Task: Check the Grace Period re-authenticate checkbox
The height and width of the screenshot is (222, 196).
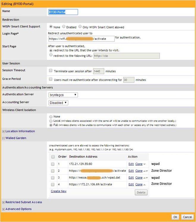Action: coord(50,79)
